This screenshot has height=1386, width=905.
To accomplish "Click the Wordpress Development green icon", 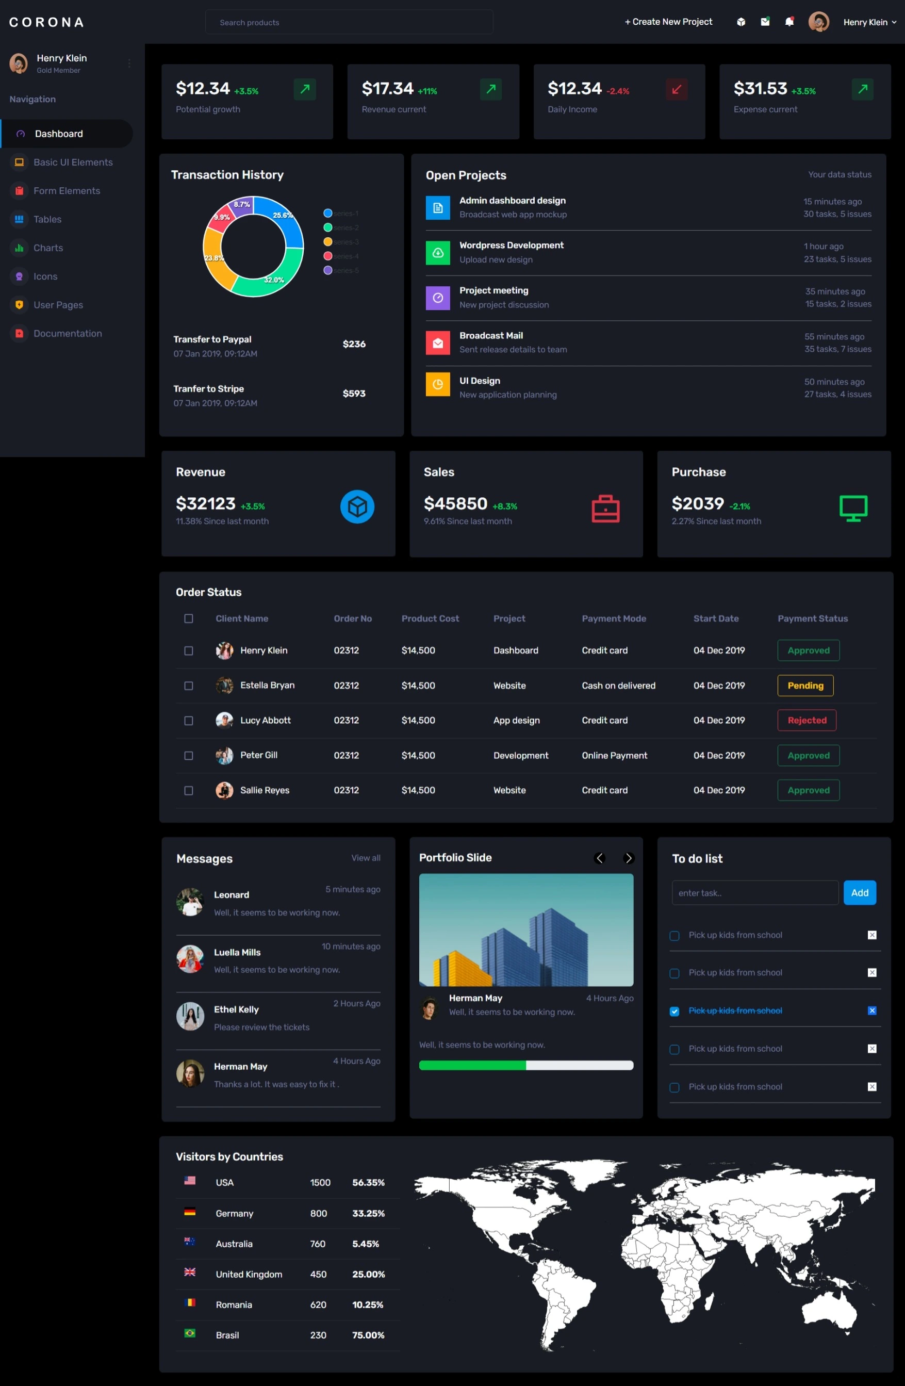I will [437, 253].
